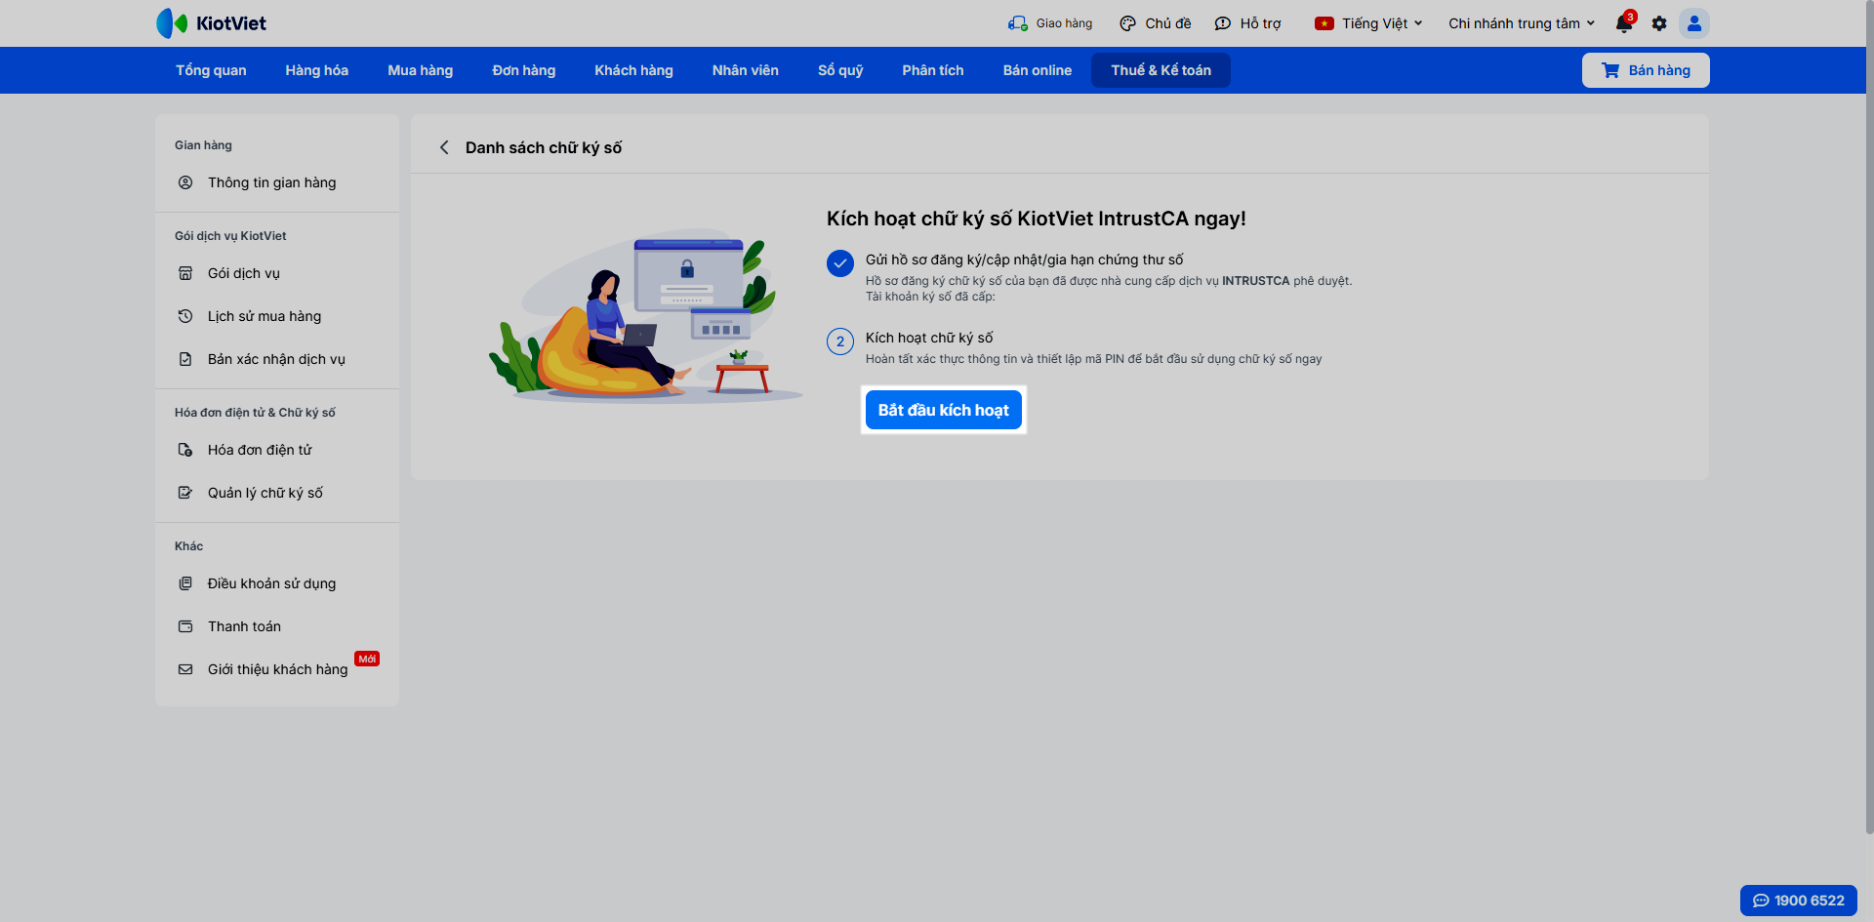The image size is (1874, 922).
Task: Open the Khách hàng menu
Action: tap(634, 70)
